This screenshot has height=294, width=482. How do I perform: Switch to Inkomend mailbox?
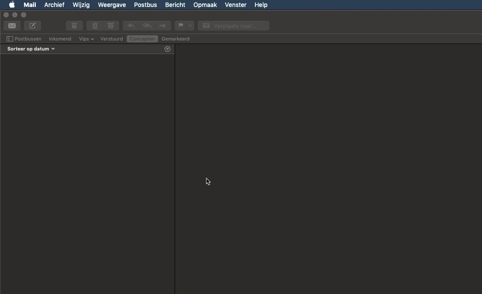[x=60, y=39]
